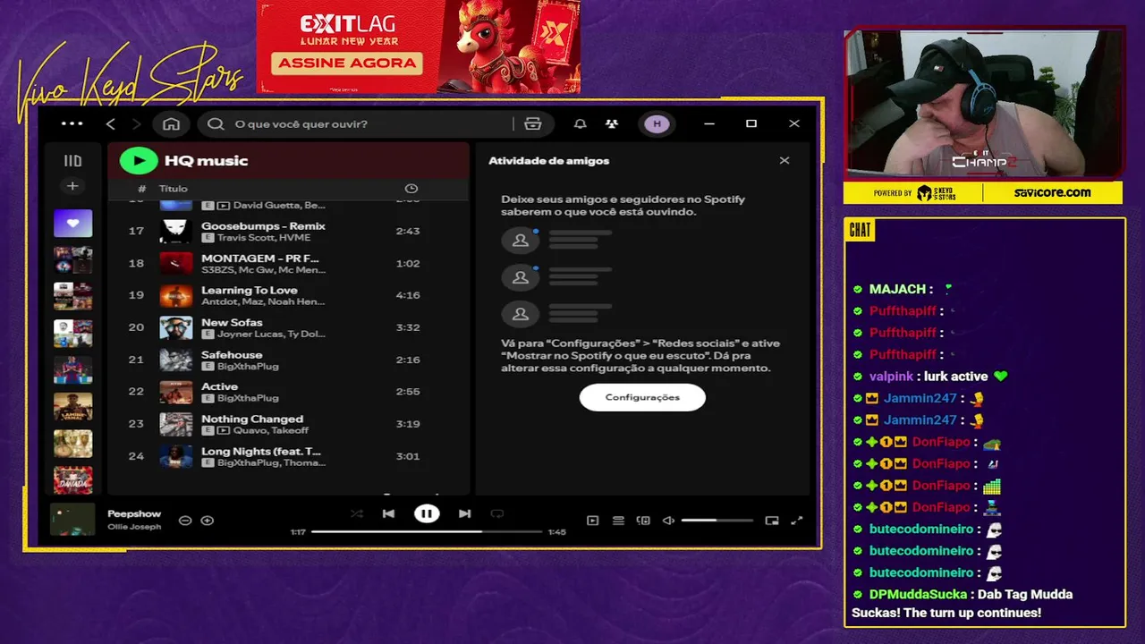The height and width of the screenshot is (644, 1145).
Task: Skip to next track
Action: pos(464,513)
